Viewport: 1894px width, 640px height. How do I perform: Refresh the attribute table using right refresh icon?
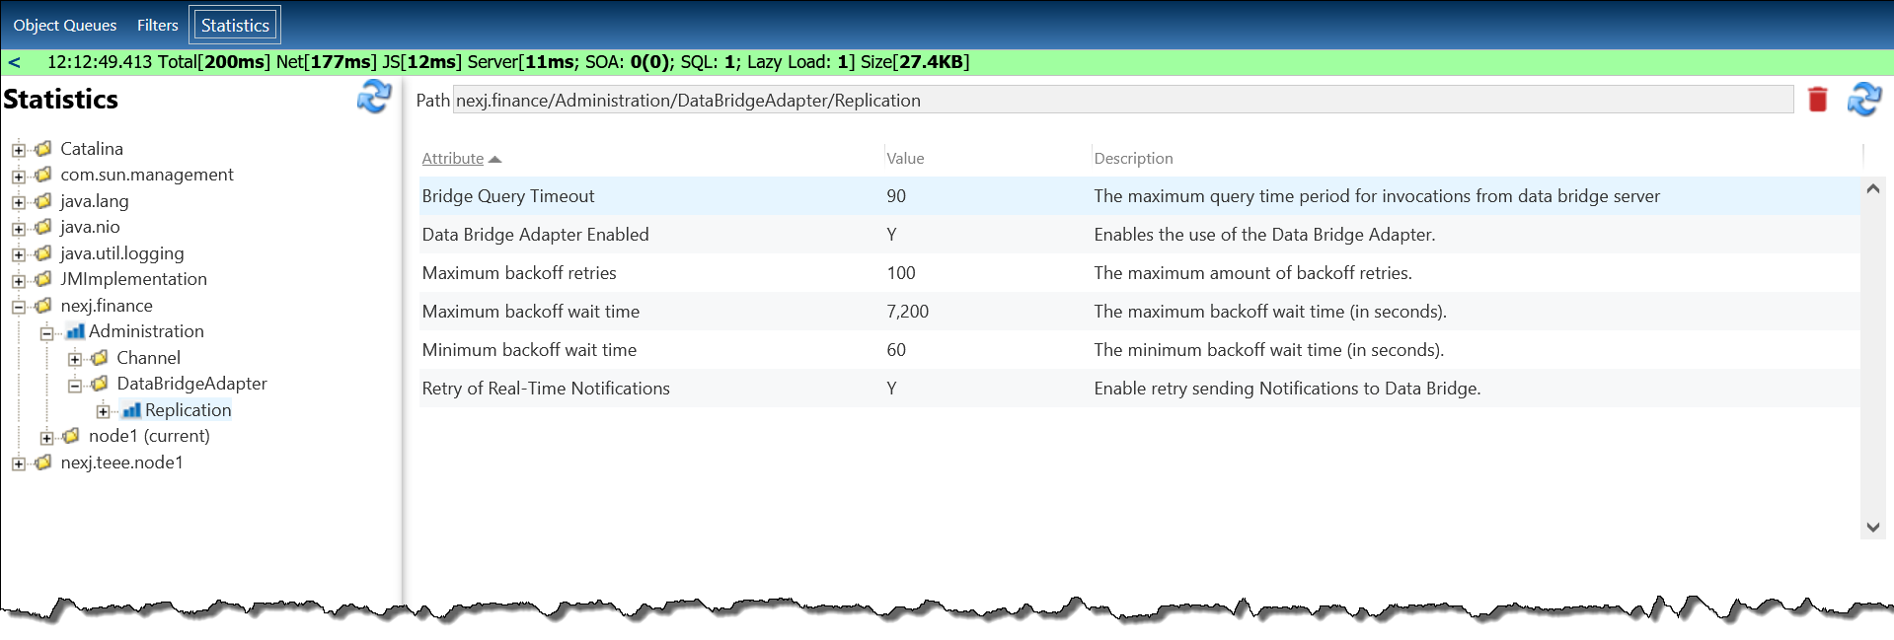click(x=1863, y=100)
